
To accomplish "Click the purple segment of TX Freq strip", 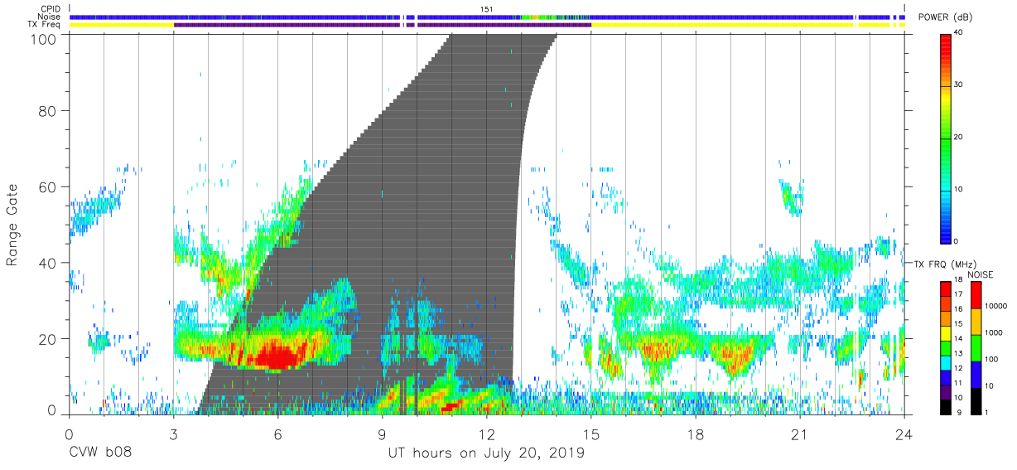I will click(x=383, y=25).
